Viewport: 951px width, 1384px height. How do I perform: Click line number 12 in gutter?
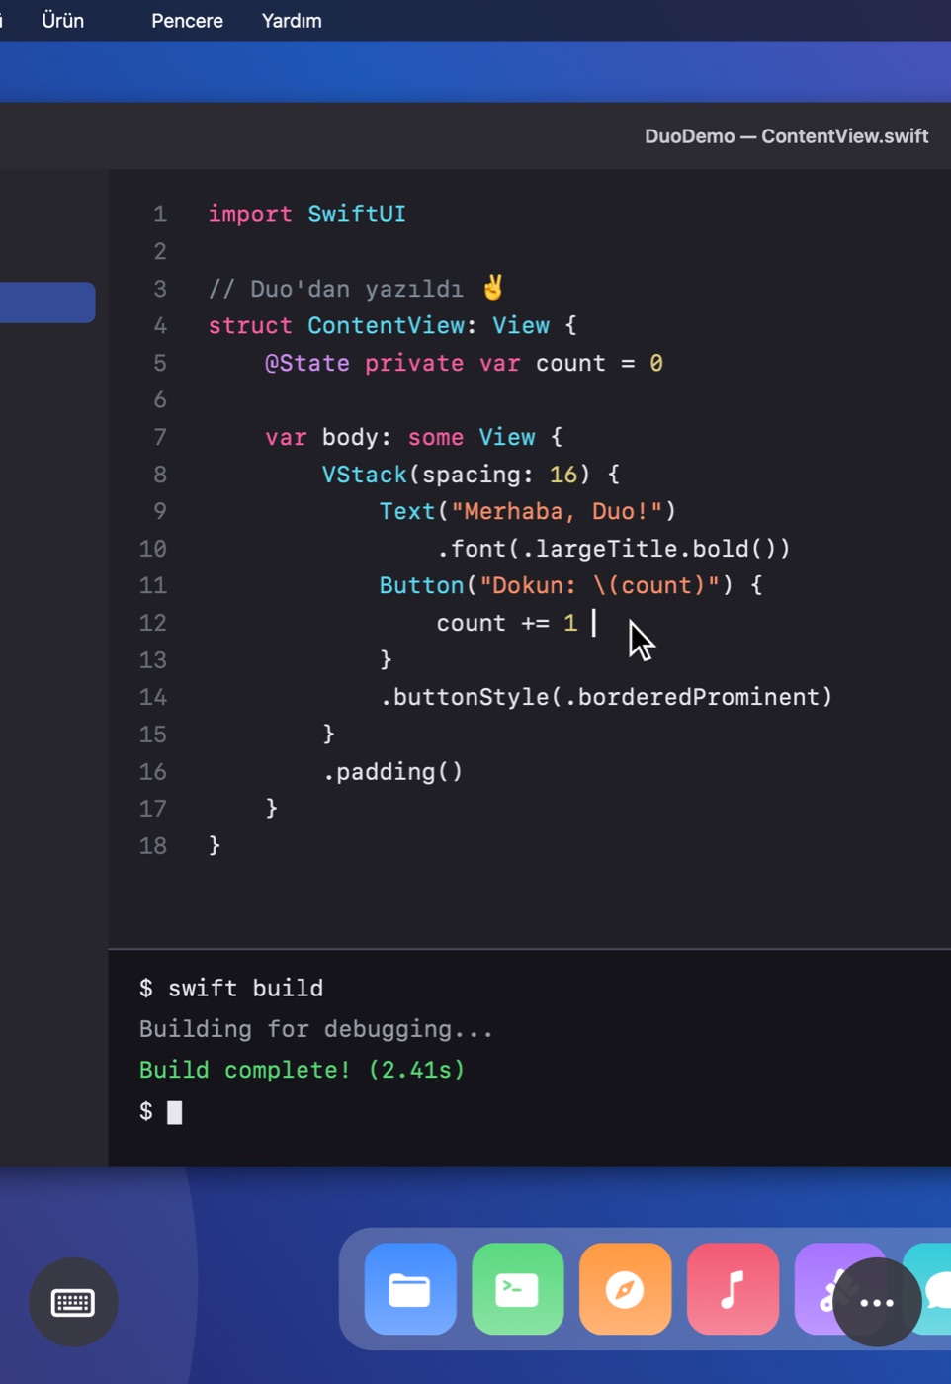coord(153,623)
